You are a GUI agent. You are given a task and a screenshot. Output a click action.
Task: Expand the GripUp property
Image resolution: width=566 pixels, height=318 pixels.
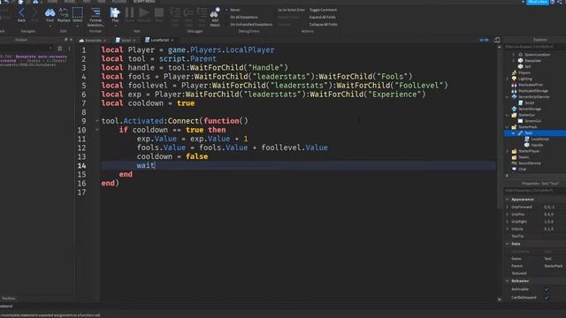coord(508,229)
